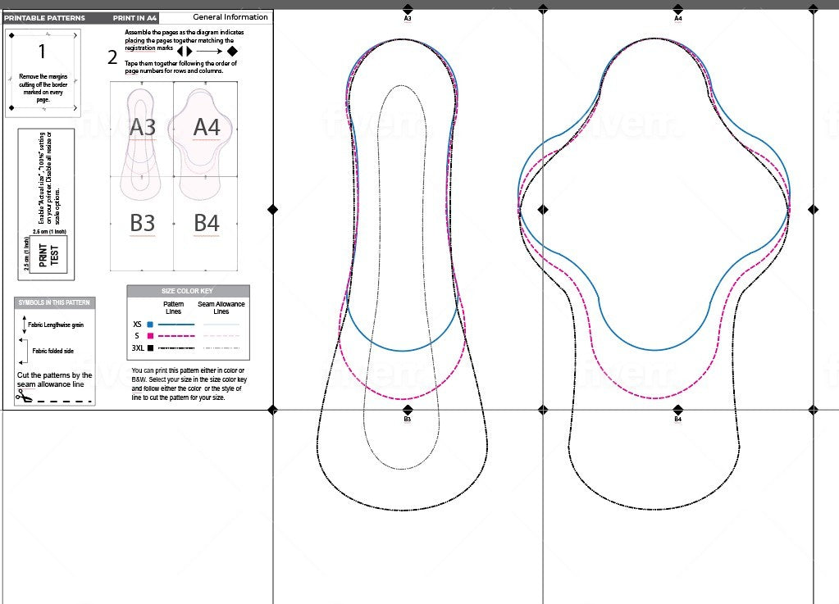Click the SIZE COLOR KEY header bar
Screen dimensions: 839x604
point(188,290)
